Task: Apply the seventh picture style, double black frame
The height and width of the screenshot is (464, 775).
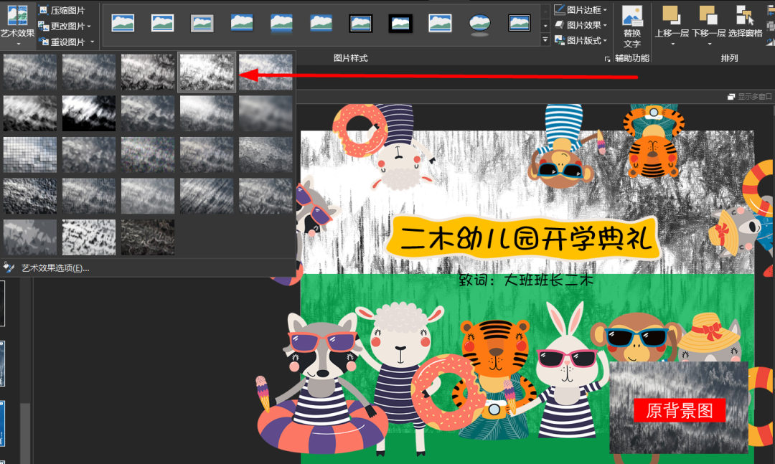Action: click(x=361, y=23)
